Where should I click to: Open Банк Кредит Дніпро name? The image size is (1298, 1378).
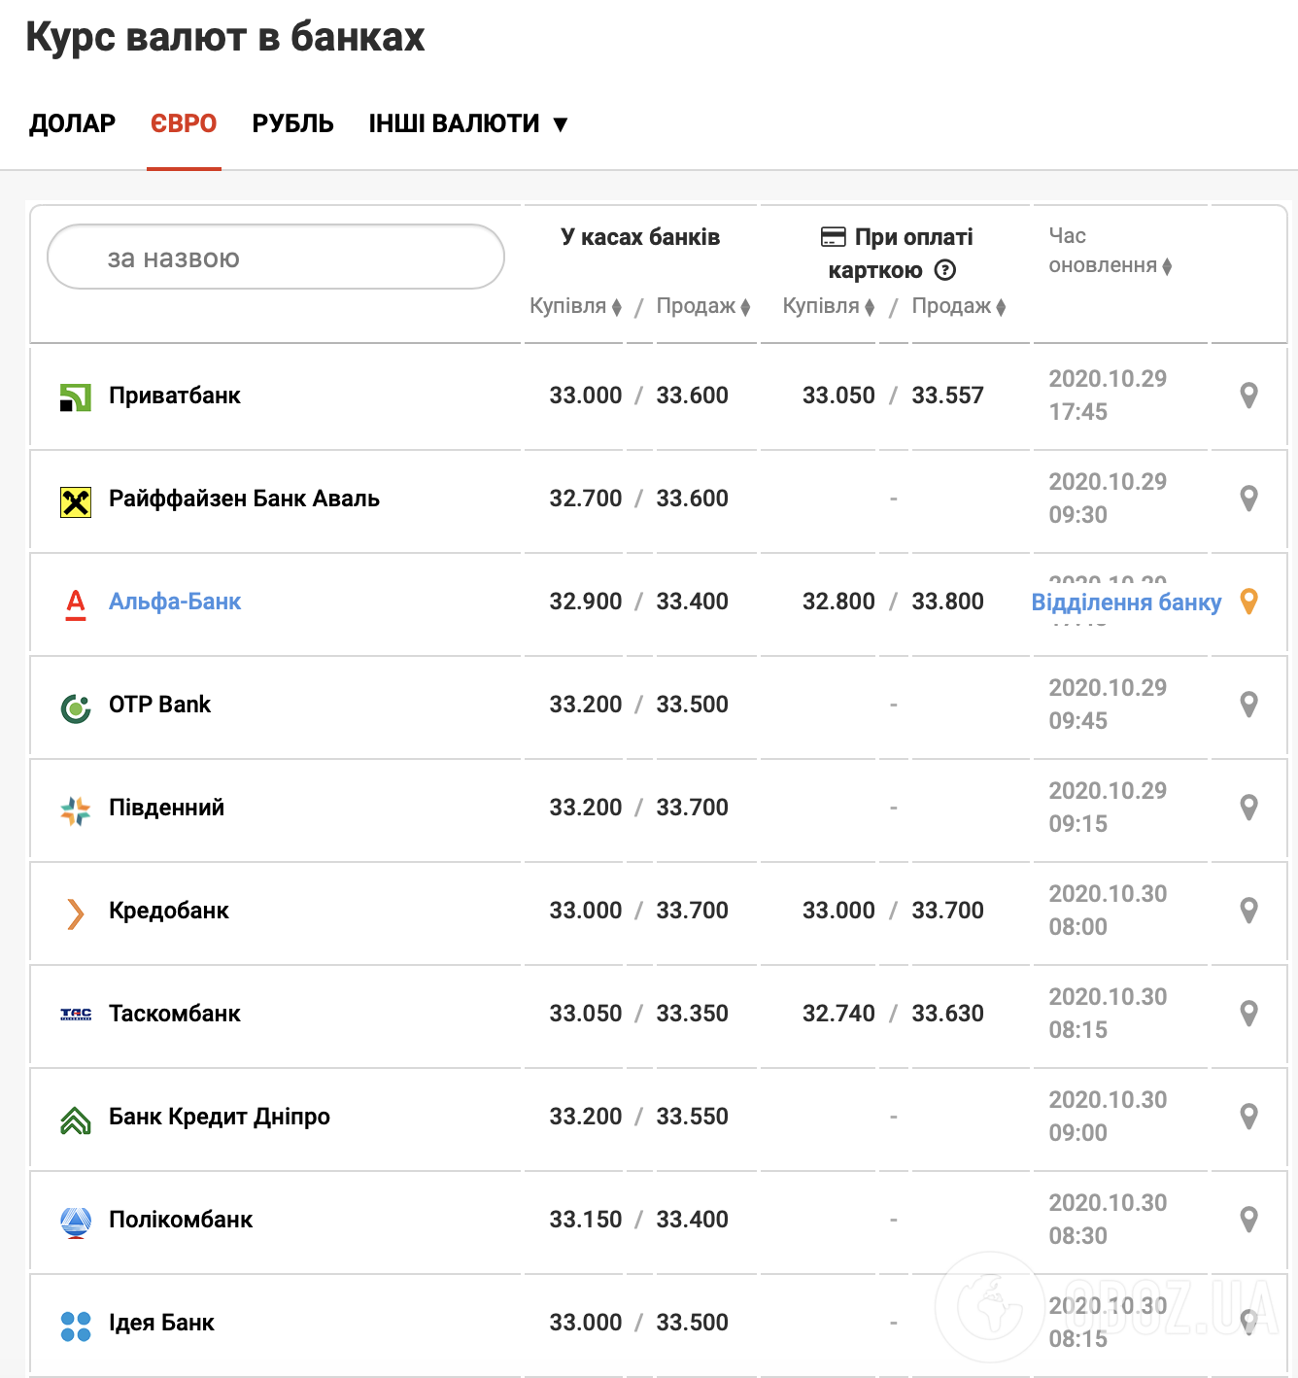(x=220, y=1117)
